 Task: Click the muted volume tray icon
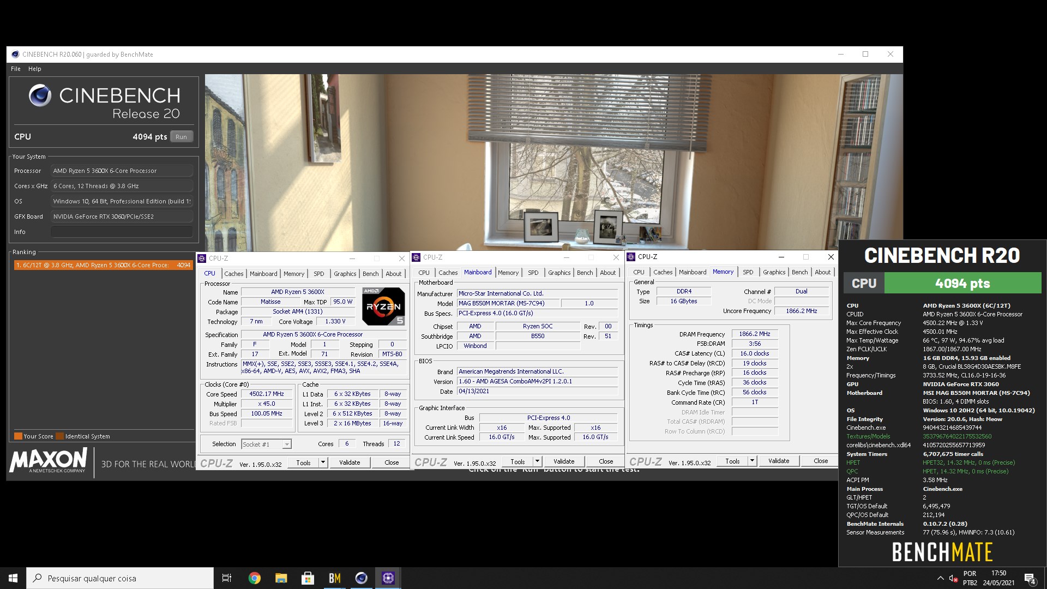[953, 578]
